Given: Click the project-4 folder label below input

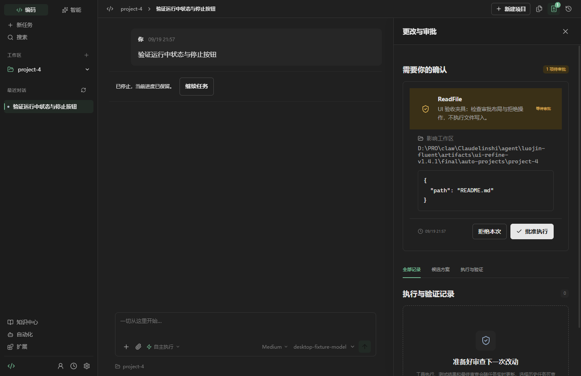Looking at the screenshot, I should (130, 367).
